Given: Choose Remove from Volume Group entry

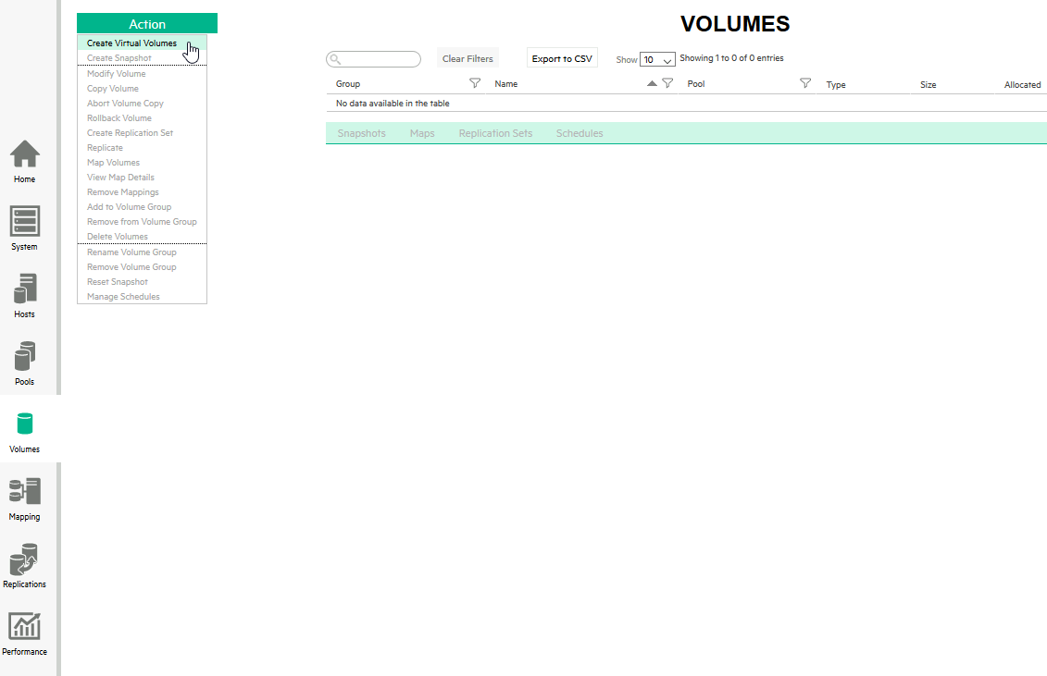Looking at the screenshot, I should [x=142, y=222].
